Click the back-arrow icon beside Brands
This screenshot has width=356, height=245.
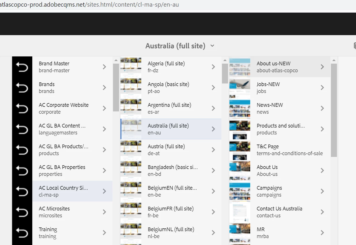click(x=22, y=88)
